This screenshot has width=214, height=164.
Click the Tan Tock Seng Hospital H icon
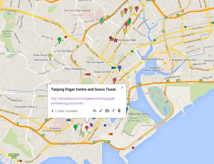point(87,14)
